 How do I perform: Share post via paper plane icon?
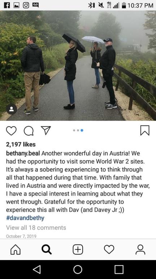[46, 131]
